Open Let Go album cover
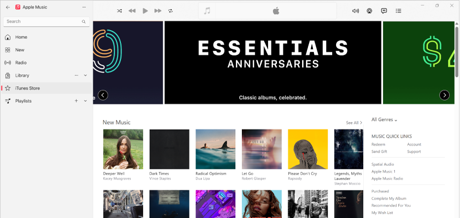 (x=262, y=149)
